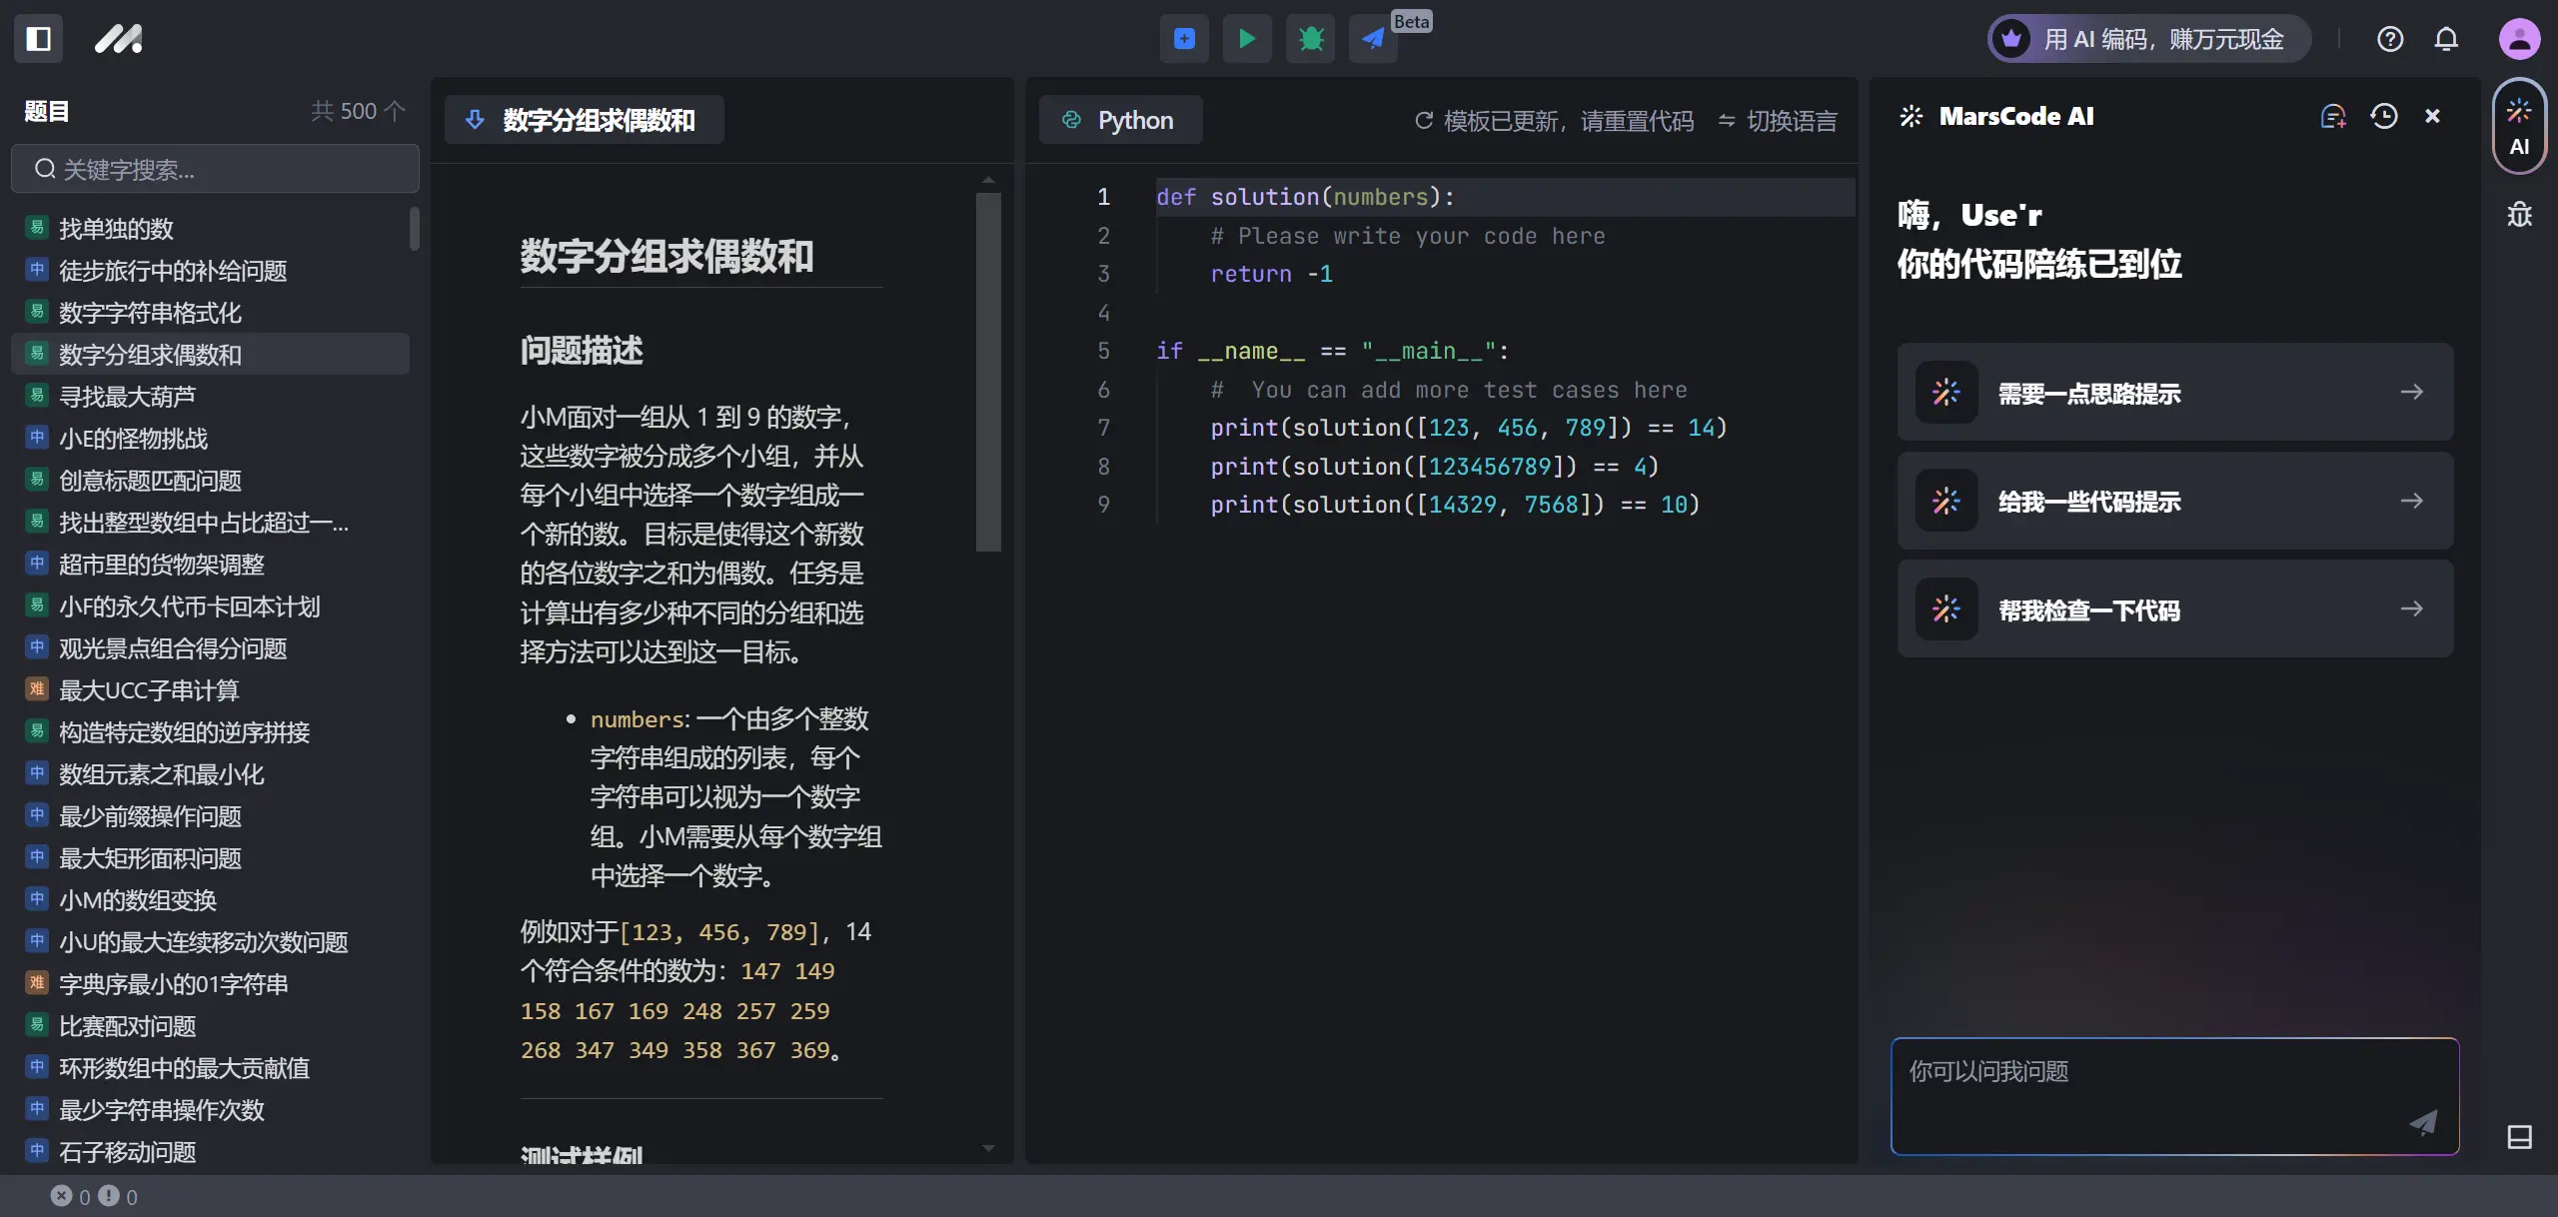Run the code with green play button
Viewport: 2558px width, 1217px height.
point(1247,39)
